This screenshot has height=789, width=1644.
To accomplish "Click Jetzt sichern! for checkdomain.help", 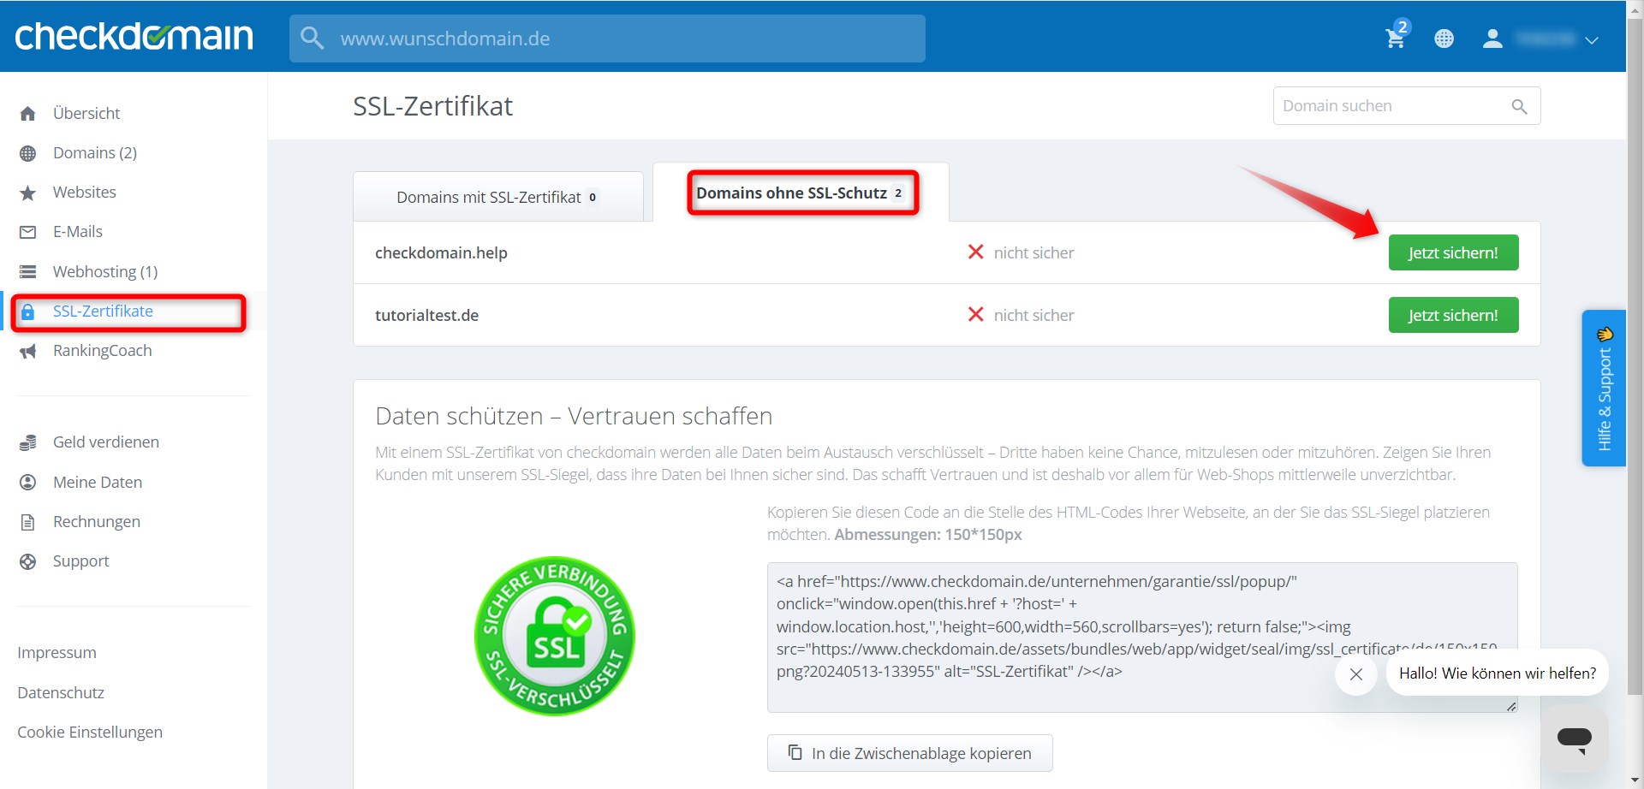I will click(1453, 252).
